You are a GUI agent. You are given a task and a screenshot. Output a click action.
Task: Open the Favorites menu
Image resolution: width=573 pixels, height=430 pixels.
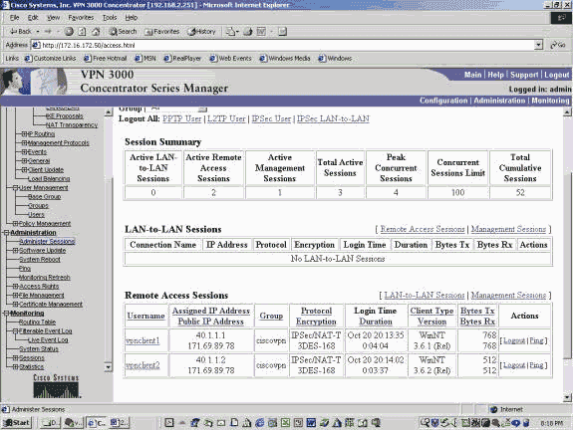click(81, 18)
